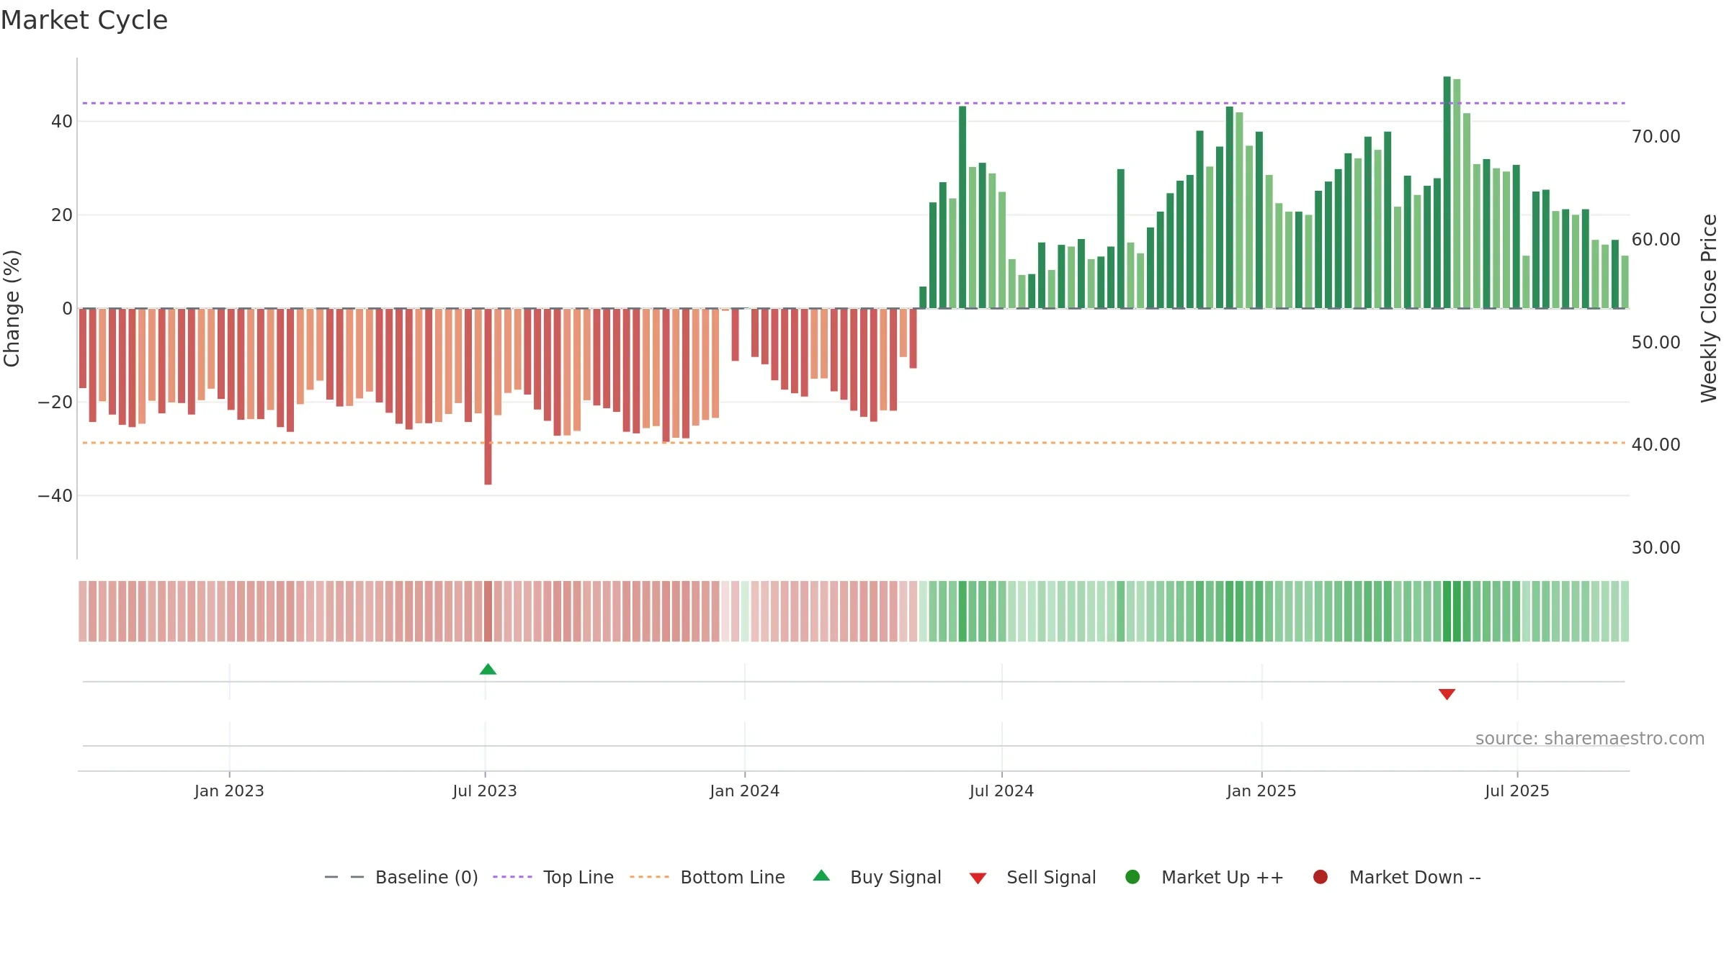Click the pale green heat-strip cell near Jan 2024
The width and height of the screenshot is (1729, 972).
click(x=745, y=611)
